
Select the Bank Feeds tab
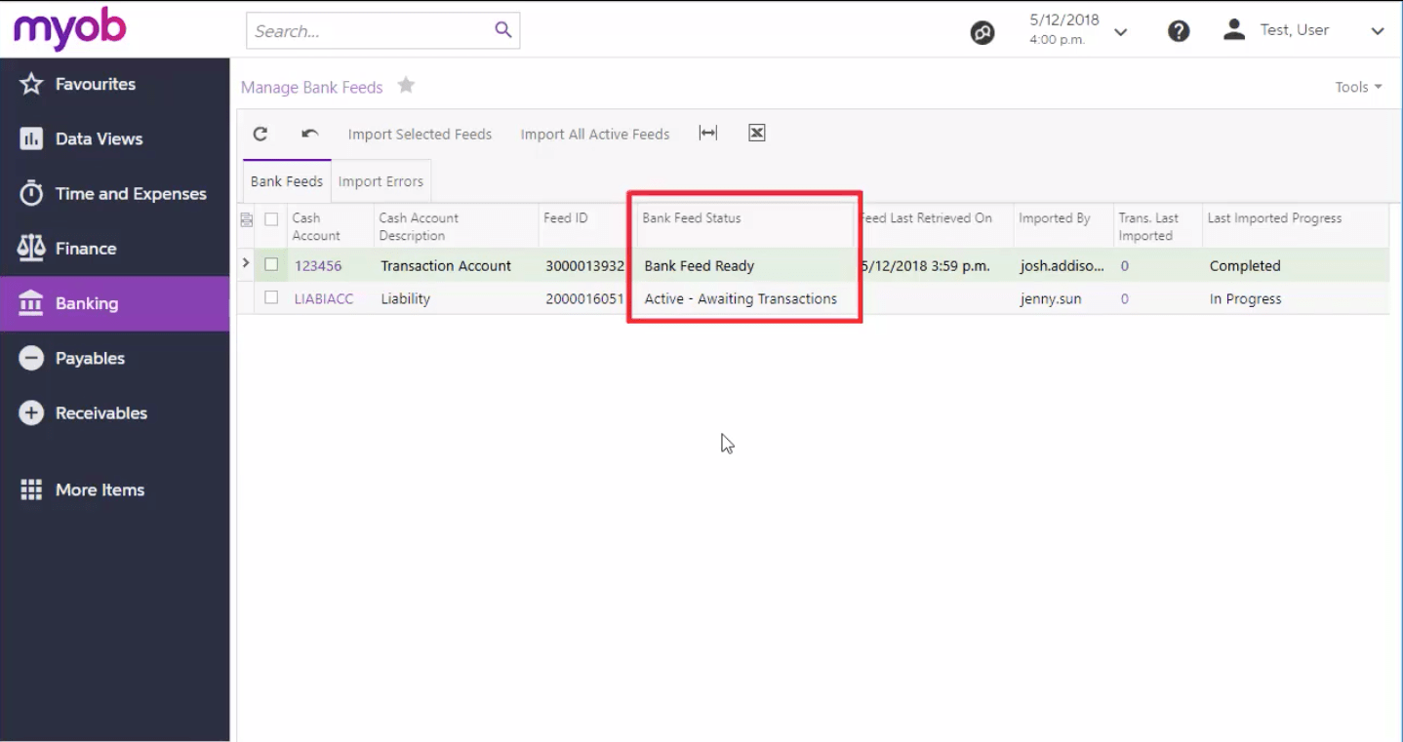coord(286,180)
